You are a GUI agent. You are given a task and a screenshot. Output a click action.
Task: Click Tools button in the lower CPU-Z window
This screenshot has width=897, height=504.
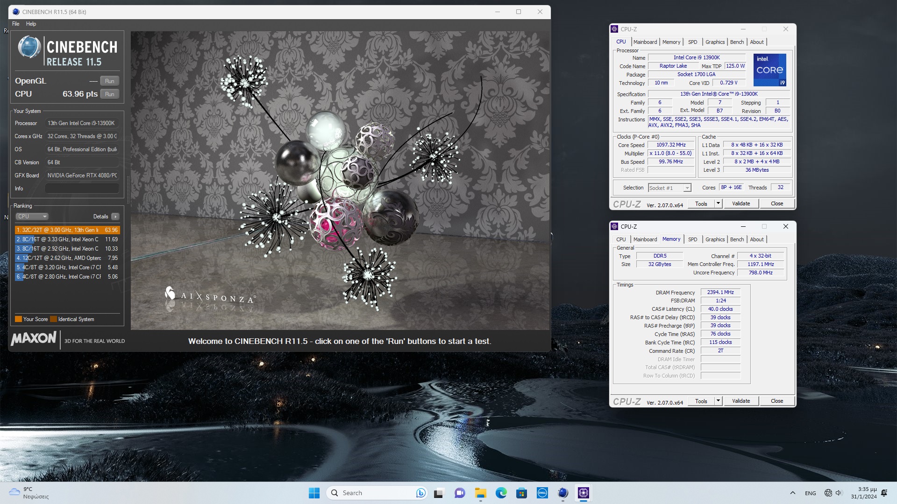click(701, 401)
